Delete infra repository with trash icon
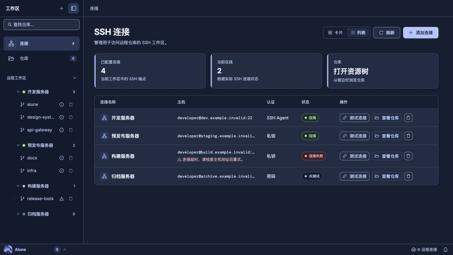 tap(71, 171)
